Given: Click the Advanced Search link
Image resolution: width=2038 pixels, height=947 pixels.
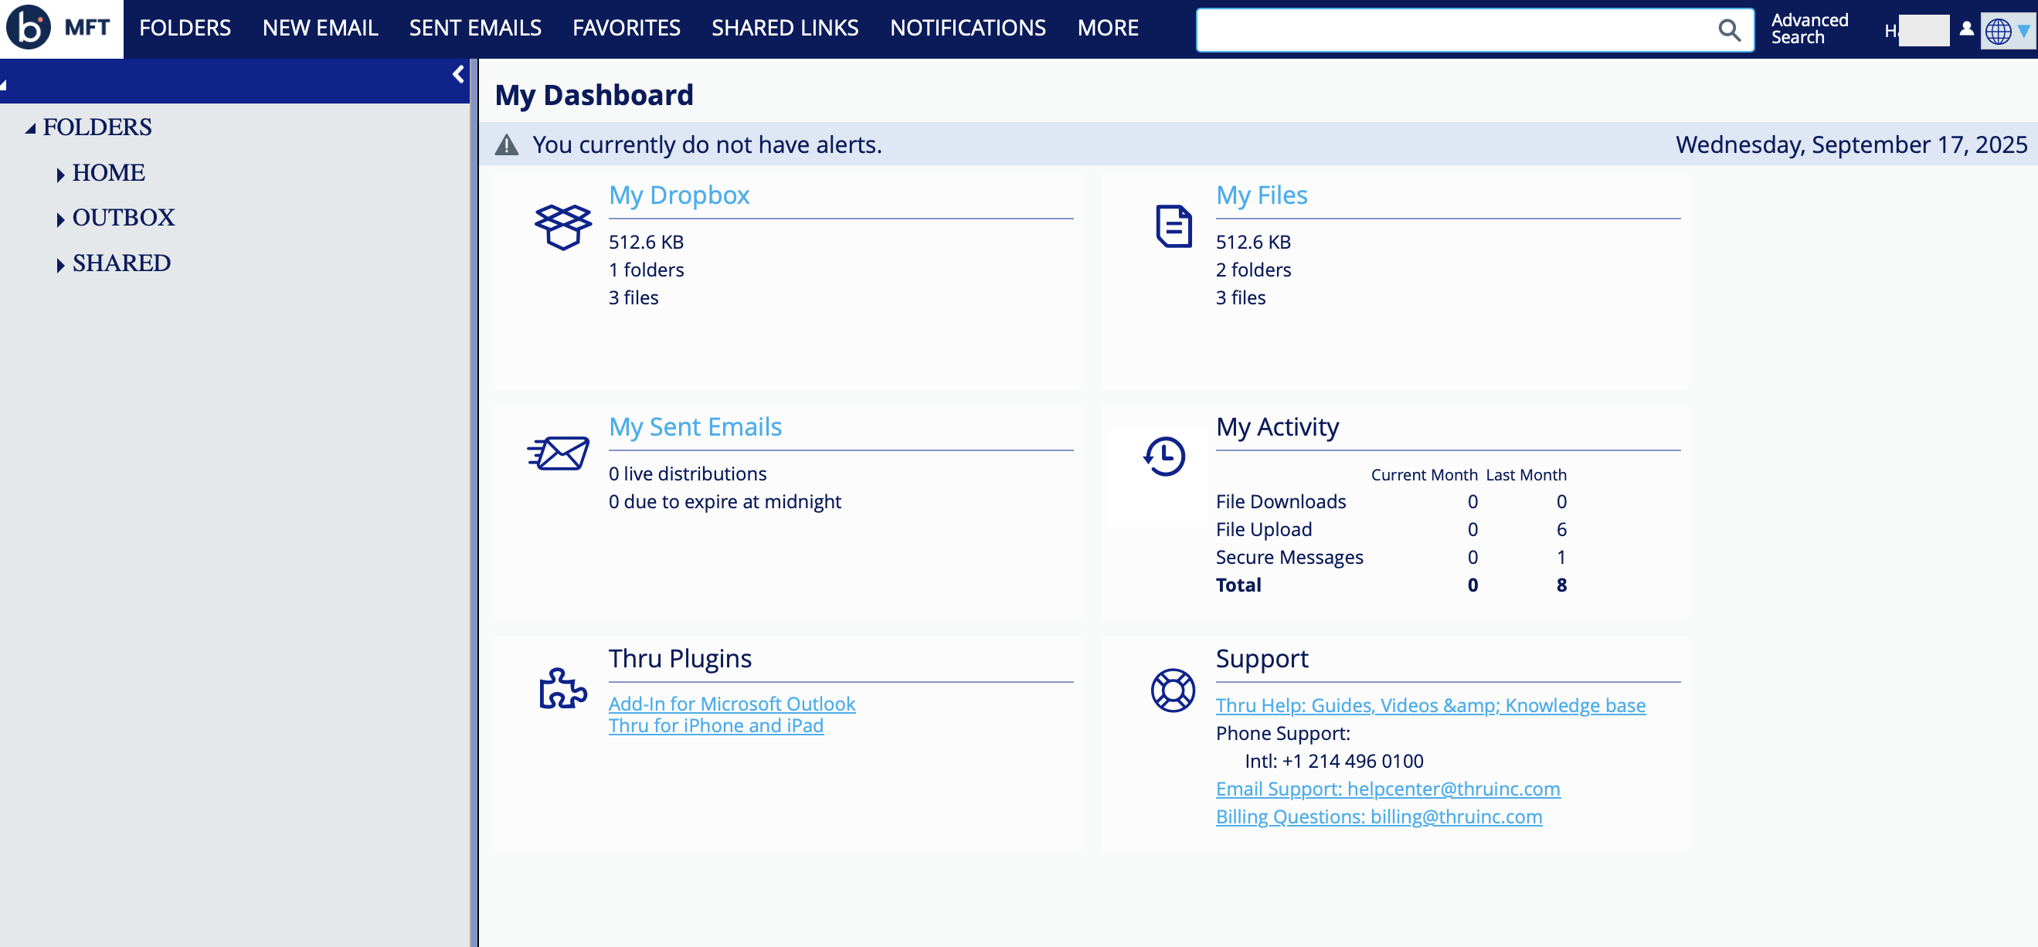Looking at the screenshot, I should pyautogui.click(x=1809, y=29).
